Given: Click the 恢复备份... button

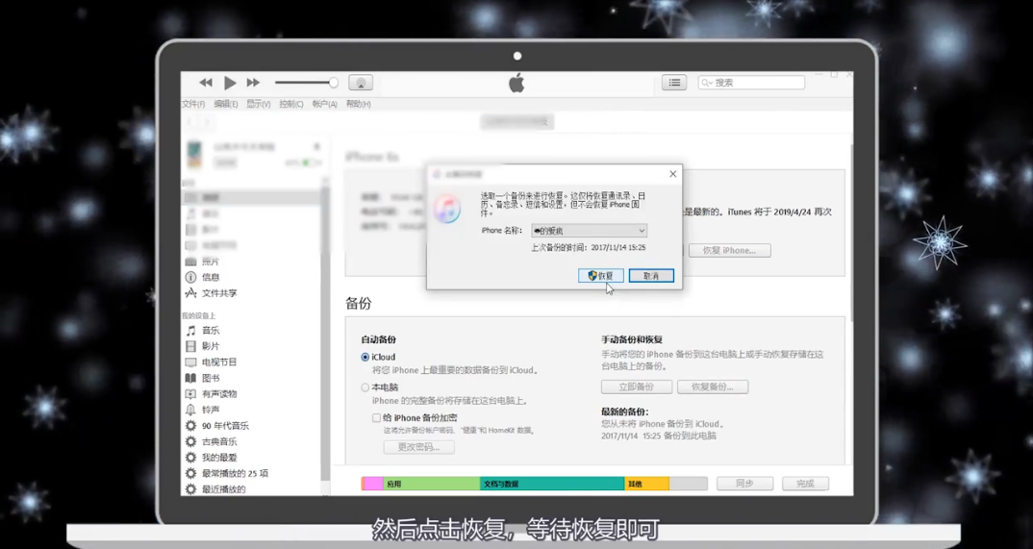Looking at the screenshot, I should point(713,387).
